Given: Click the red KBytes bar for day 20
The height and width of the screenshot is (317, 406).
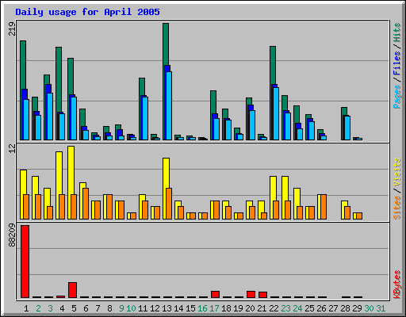Looking at the screenshot, I should point(251,294).
